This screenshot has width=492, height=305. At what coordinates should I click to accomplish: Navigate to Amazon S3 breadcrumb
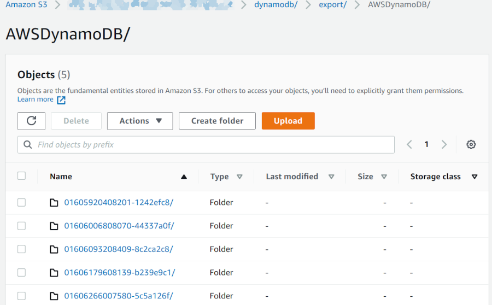click(x=26, y=5)
